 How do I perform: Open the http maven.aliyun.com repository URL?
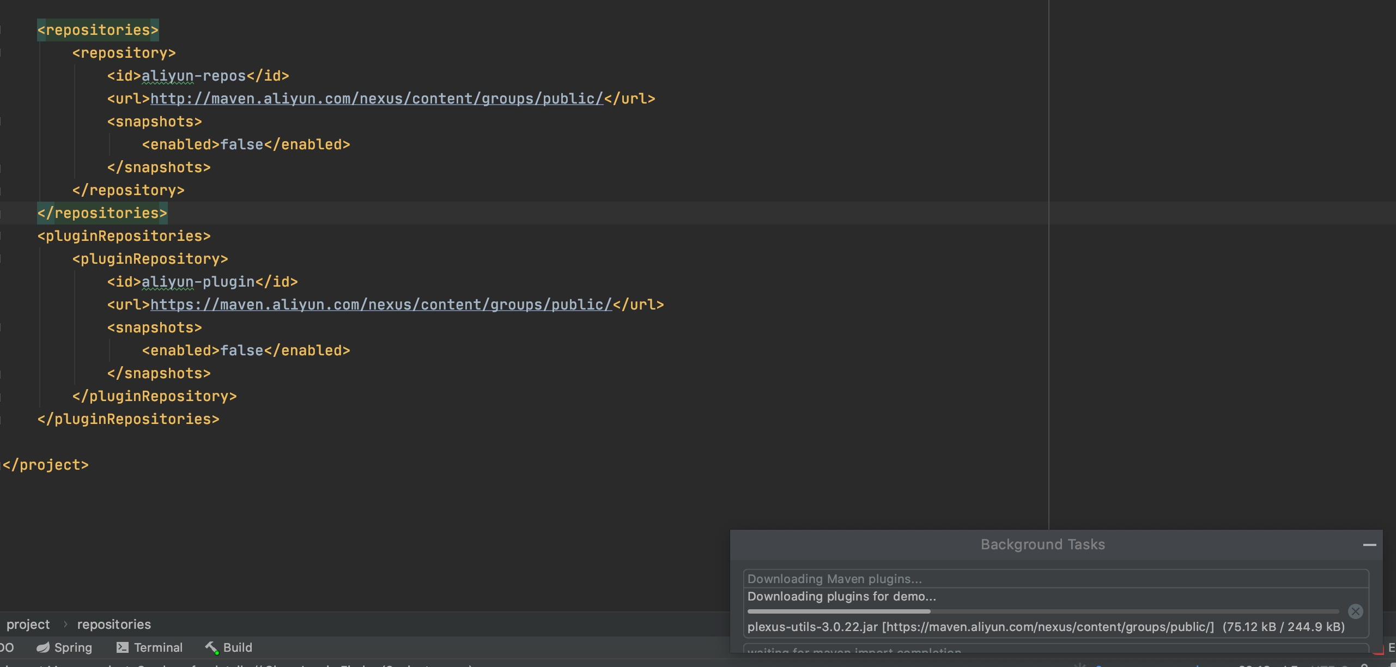376,99
